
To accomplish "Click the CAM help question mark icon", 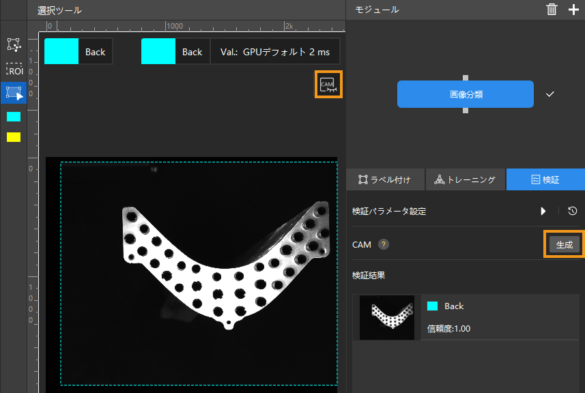I will [x=384, y=244].
